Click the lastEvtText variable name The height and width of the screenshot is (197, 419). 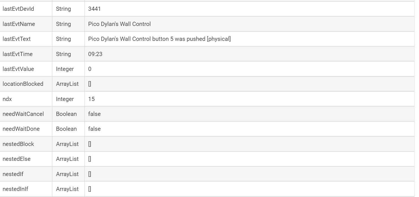17,39
